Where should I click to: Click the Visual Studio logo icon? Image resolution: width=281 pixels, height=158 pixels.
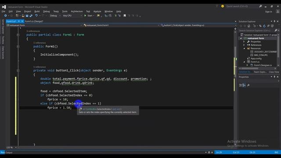click(4, 7)
